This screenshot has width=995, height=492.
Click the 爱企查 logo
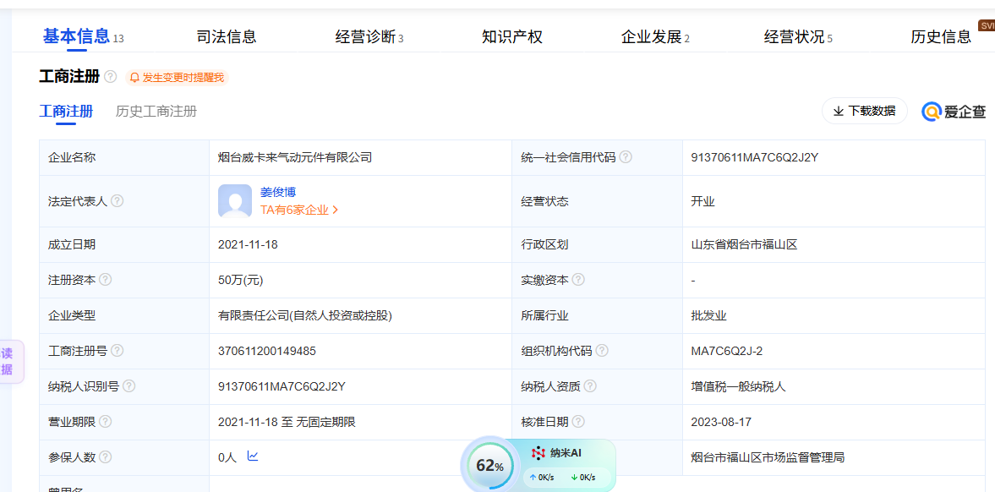[954, 112]
